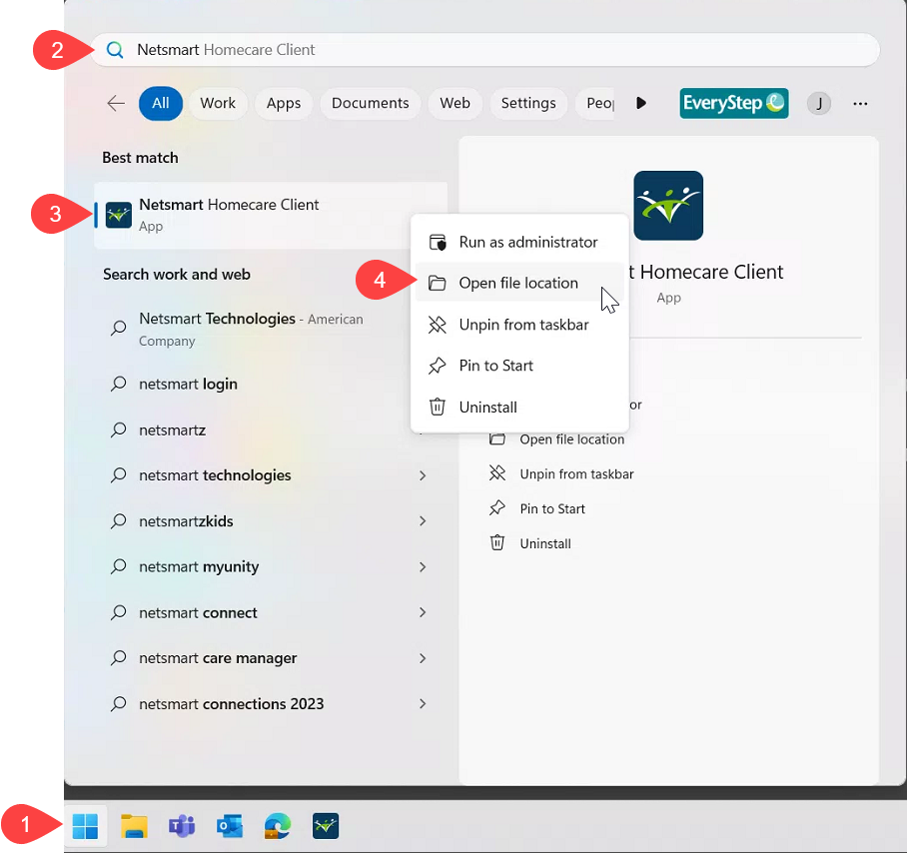907x853 pixels.
Task: Select Open file location in context menu
Action: pyautogui.click(x=517, y=284)
